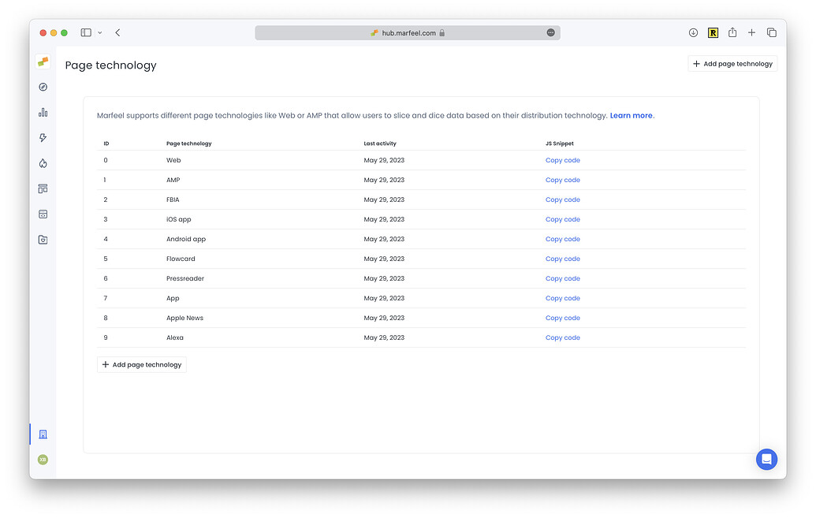Select the lightning bolt sidebar icon
The image size is (816, 518).
43,138
